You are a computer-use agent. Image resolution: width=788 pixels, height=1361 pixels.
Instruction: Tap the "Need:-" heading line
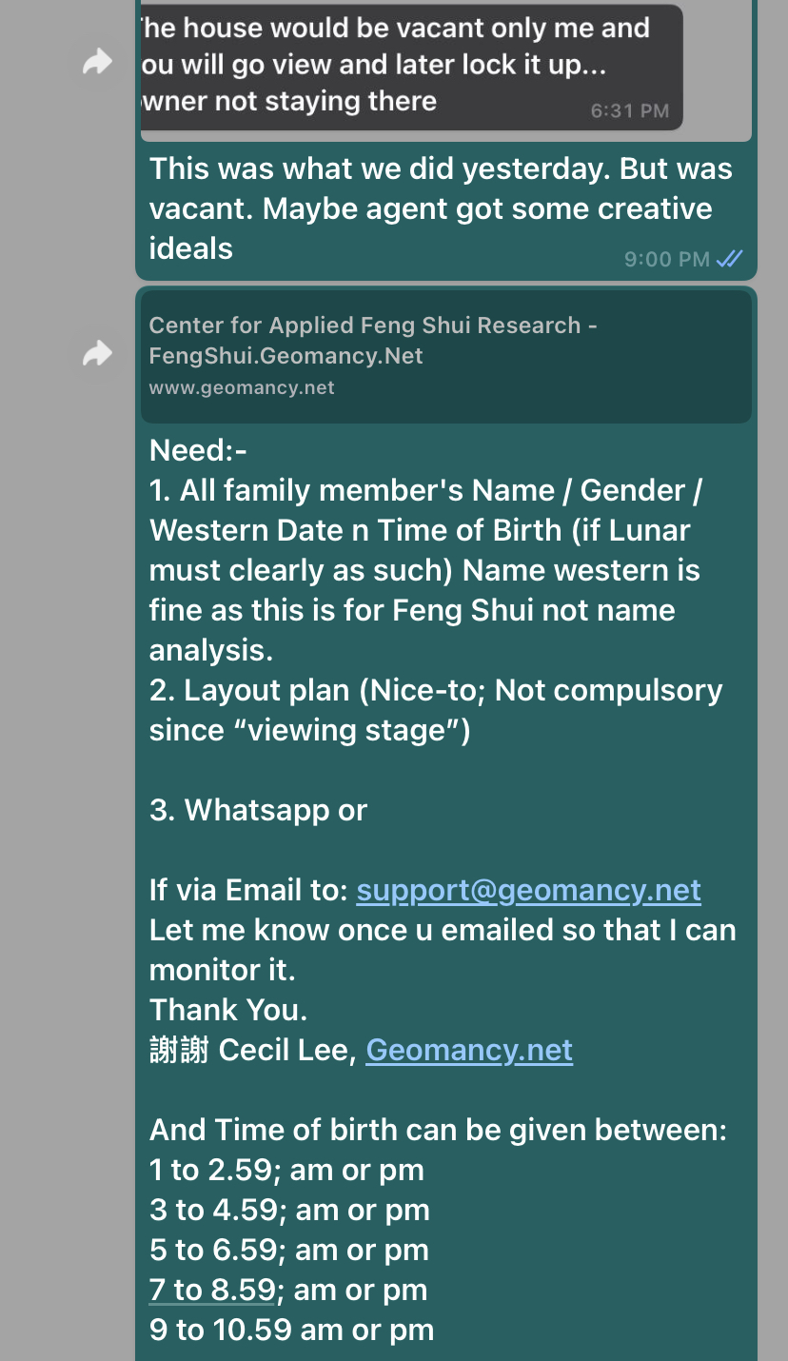click(198, 450)
